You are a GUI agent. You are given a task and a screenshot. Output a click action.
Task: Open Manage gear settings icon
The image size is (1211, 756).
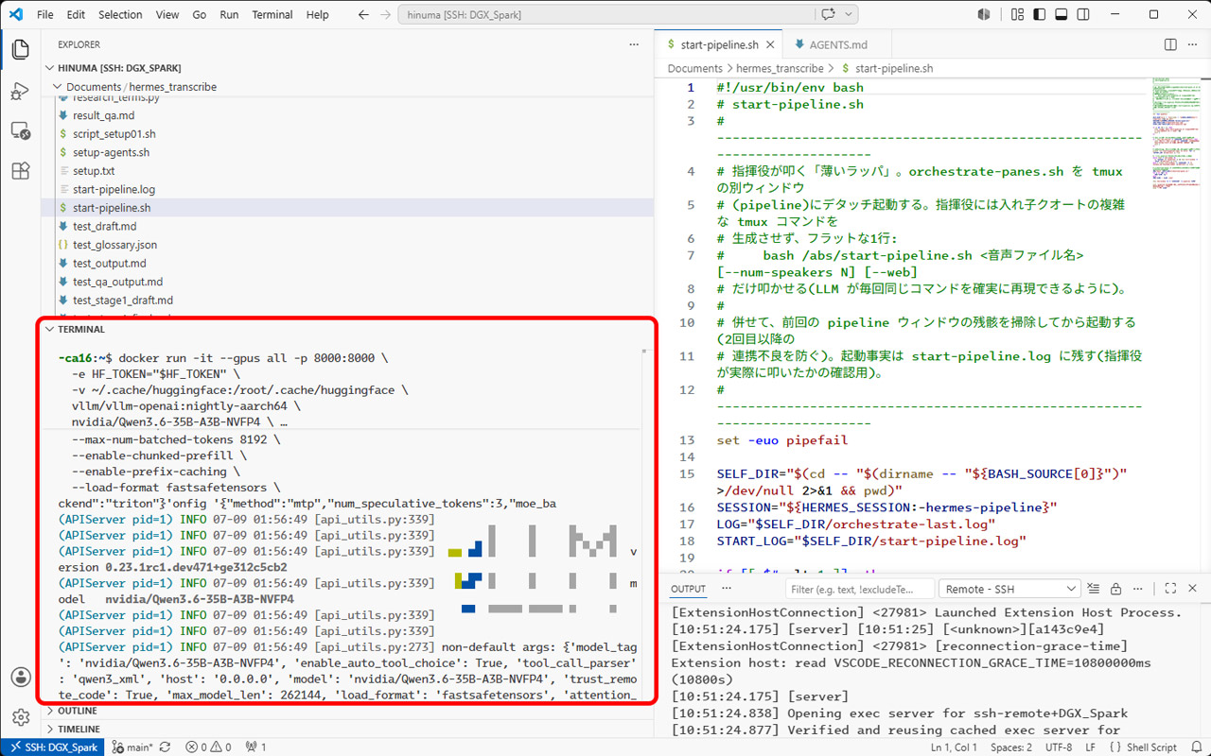coord(20,717)
